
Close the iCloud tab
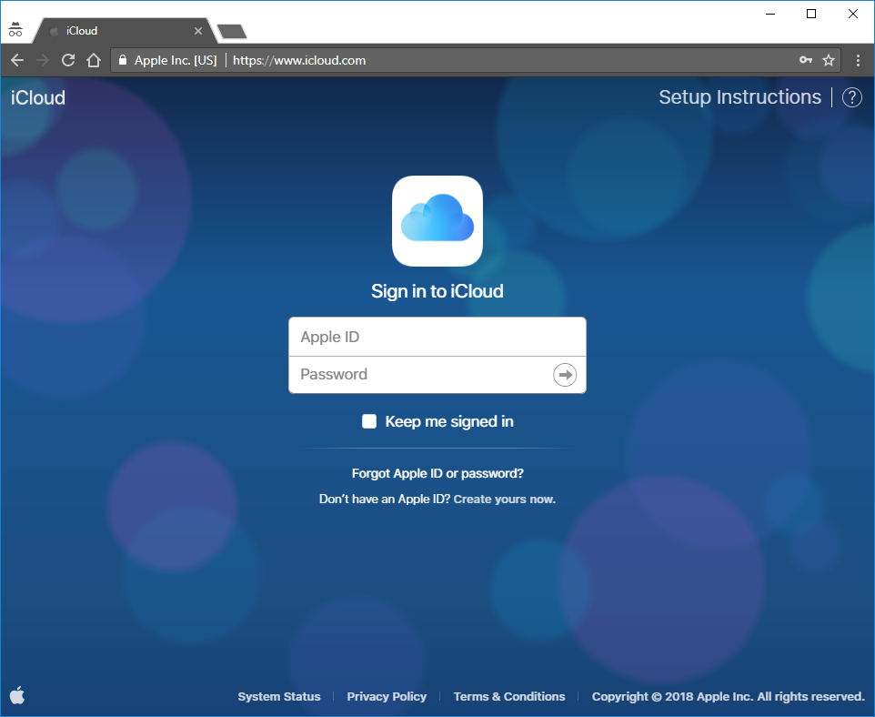198,31
